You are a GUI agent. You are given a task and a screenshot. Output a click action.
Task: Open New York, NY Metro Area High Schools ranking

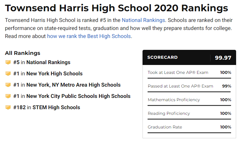[67, 85]
